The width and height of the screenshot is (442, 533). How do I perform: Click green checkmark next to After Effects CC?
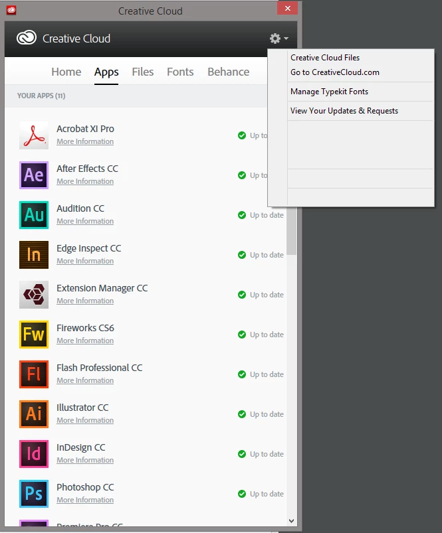pyautogui.click(x=242, y=175)
